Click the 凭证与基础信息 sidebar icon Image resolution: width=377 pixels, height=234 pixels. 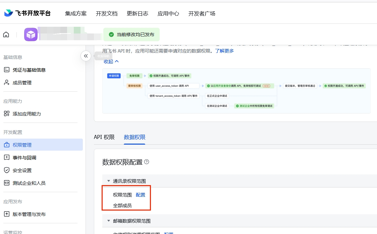click(7, 70)
